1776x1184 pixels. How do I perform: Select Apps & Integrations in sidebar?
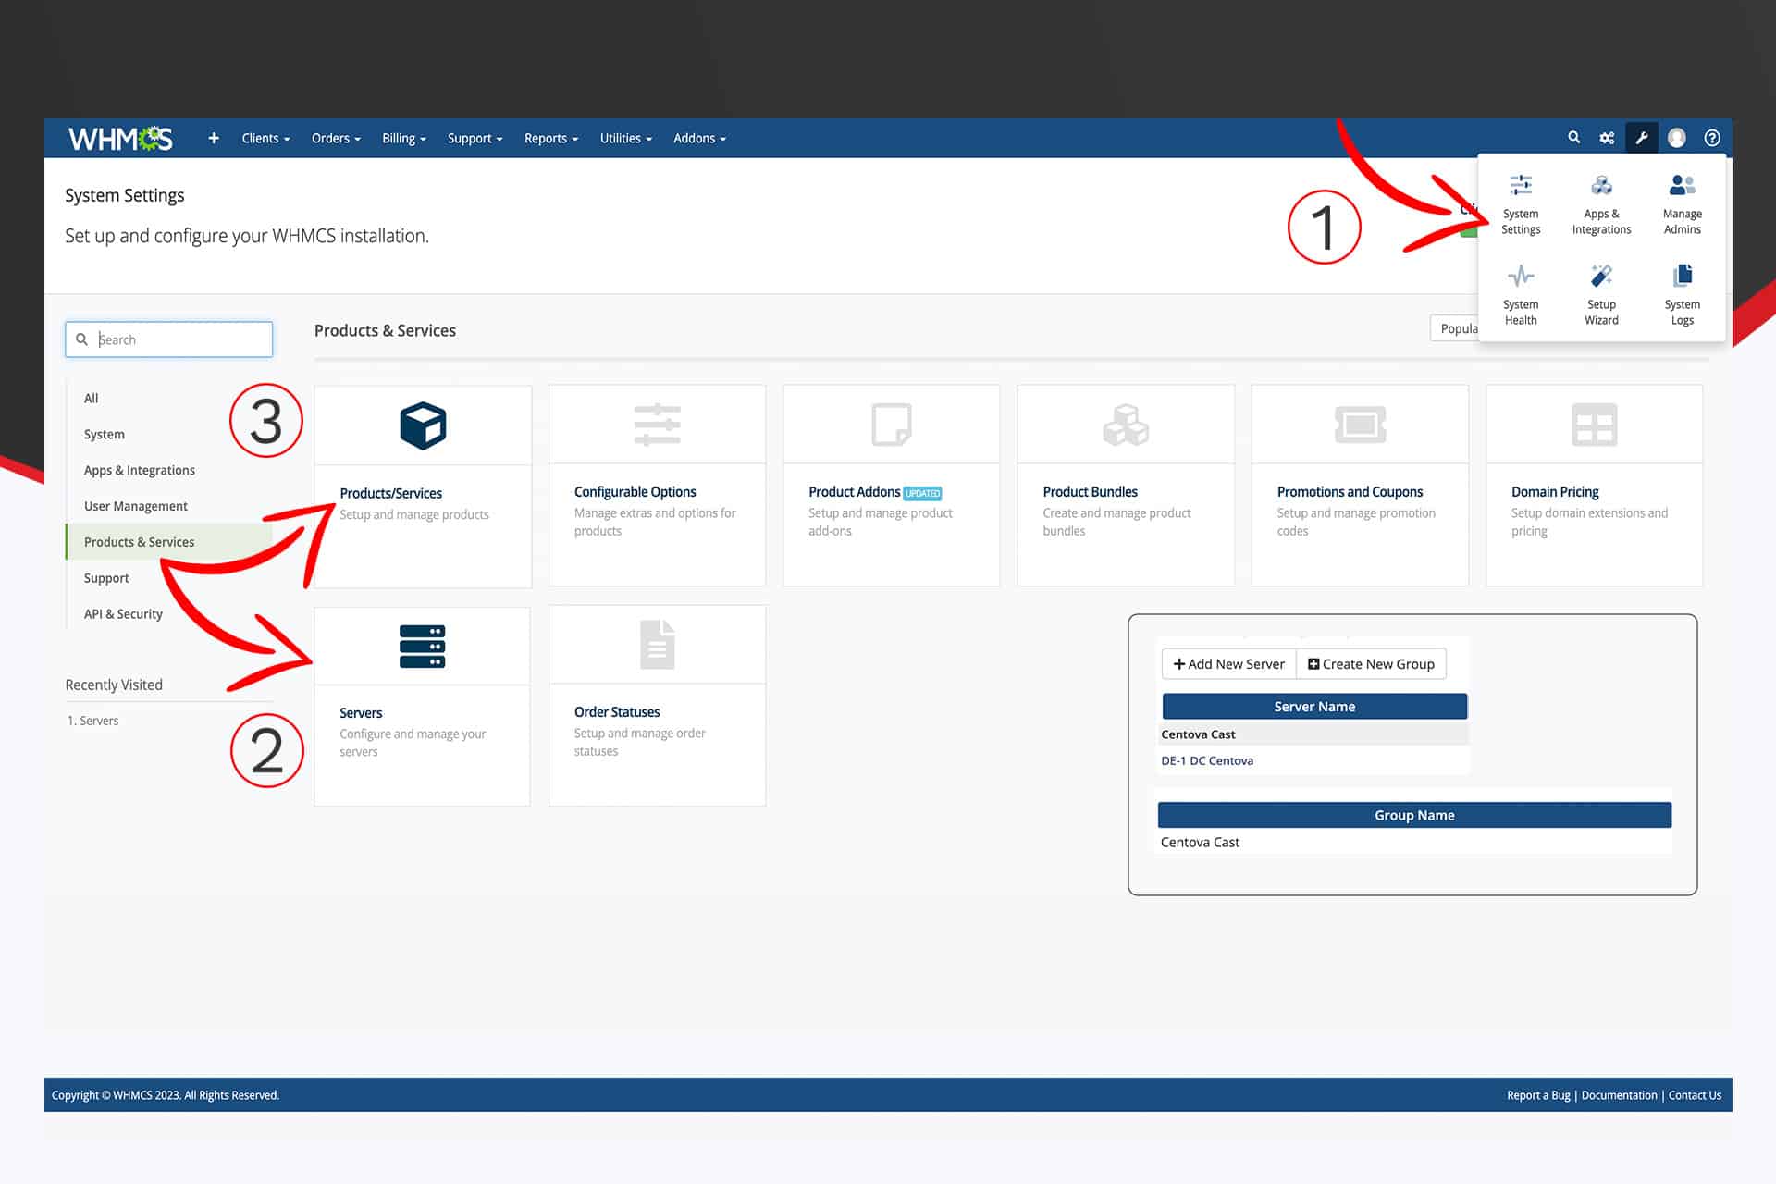click(140, 470)
